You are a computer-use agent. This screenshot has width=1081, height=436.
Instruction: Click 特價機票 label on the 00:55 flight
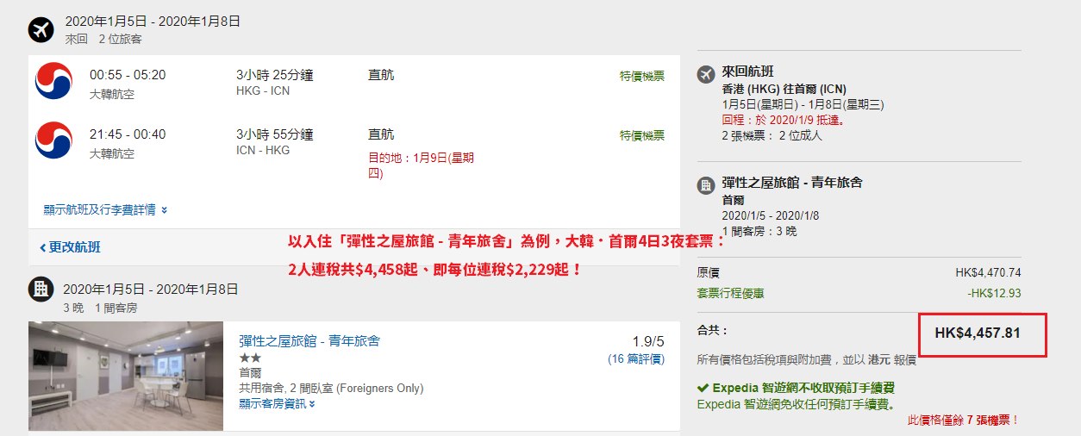tap(642, 76)
